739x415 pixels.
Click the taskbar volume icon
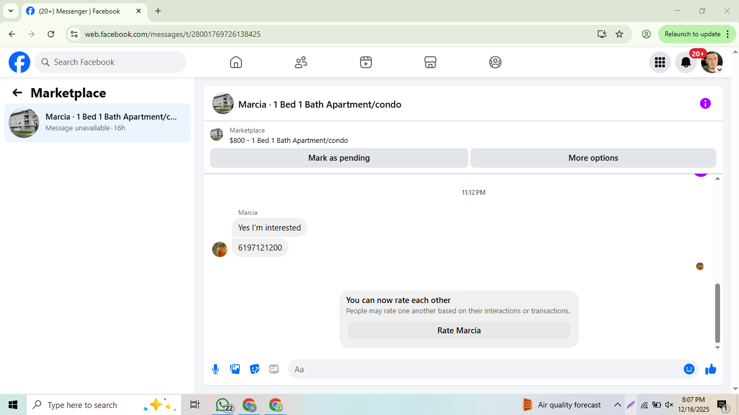[x=669, y=405]
